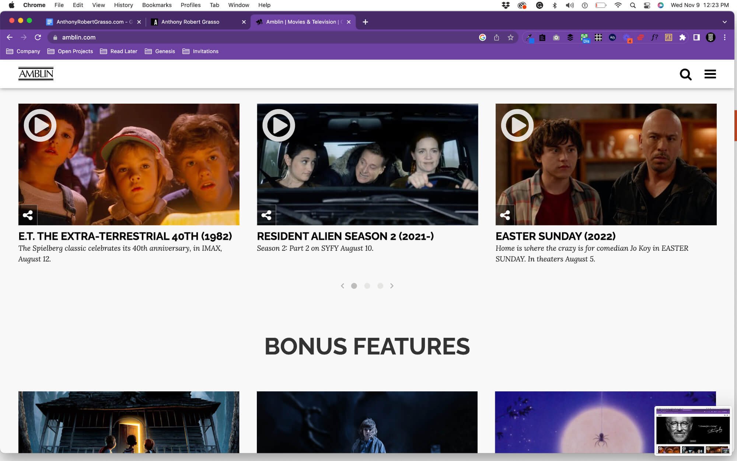The image size is (737, 461).
Task: Open the Read Later bookmarks folder
Action: click(x=119, y=51)
